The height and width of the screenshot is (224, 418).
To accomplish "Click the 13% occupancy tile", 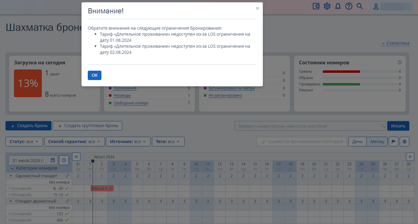I will click(28, 83).
